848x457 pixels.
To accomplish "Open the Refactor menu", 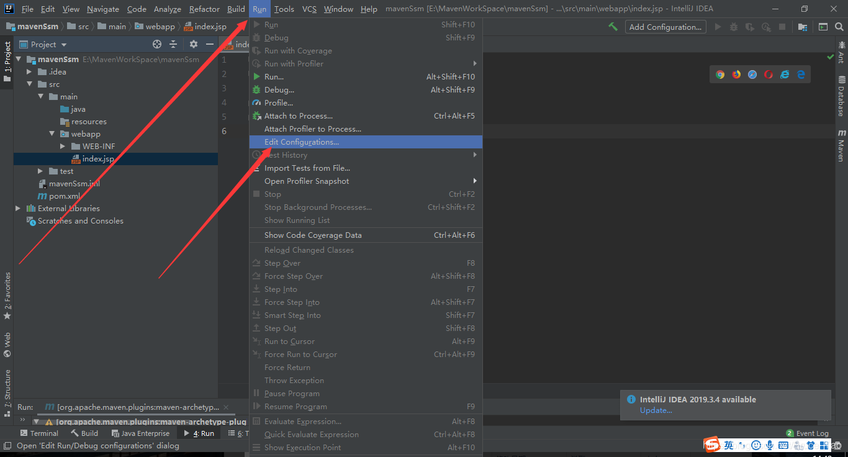I will (x=204, y=9).
